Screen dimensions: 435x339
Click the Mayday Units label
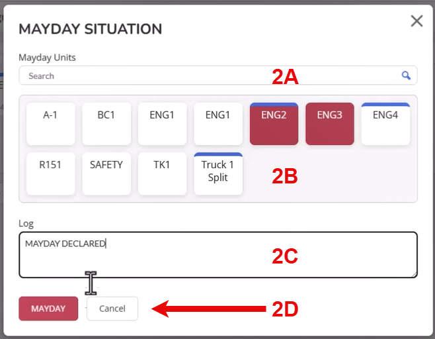[x=47, y=58]
